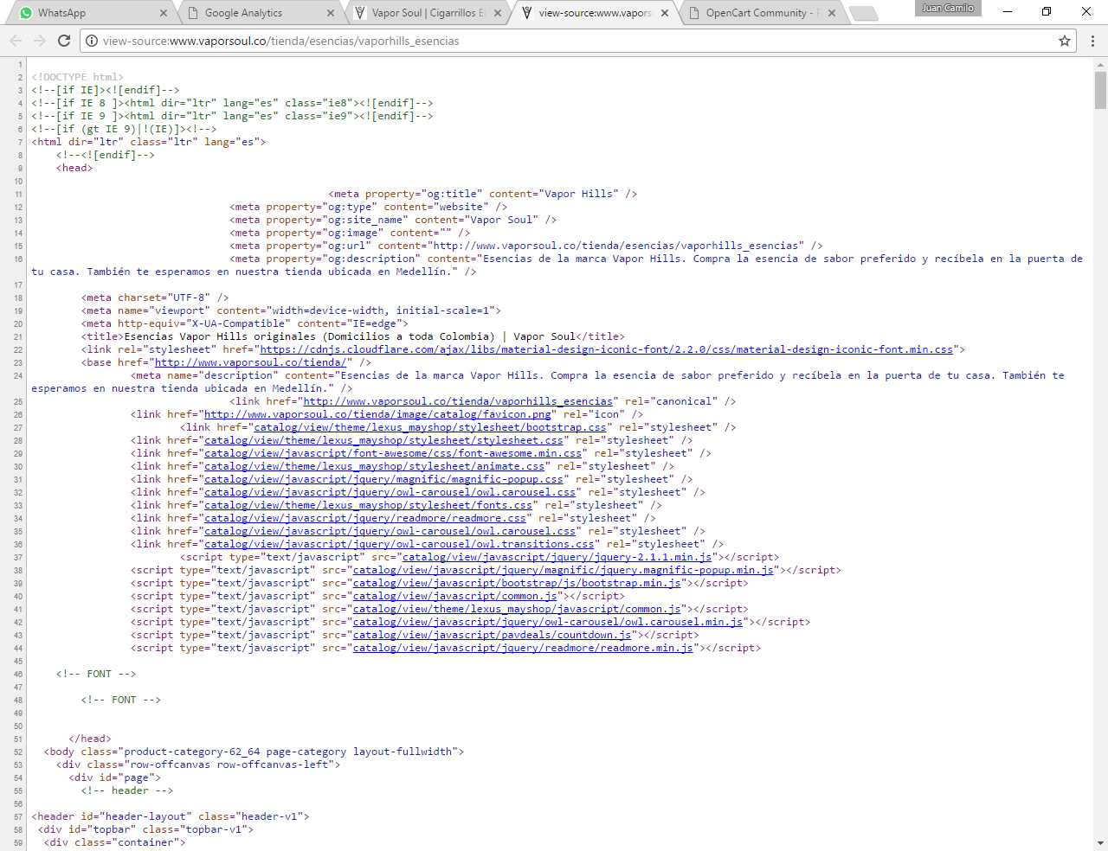Open the cloudflare material-design-iconic-font CSS link

point(607,349)
